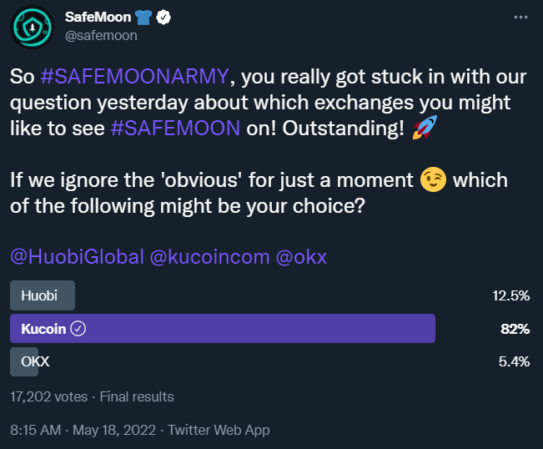Click the blue t-shirt emoji icon
The image size is (543, 449).
[143, 17]
